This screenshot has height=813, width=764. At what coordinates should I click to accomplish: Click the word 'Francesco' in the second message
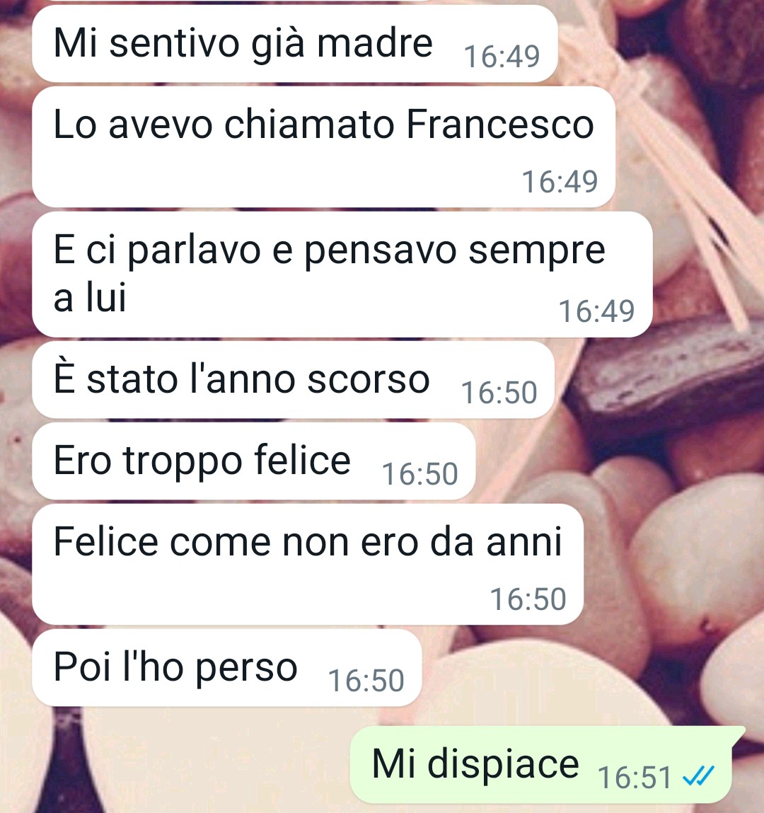tap(500, 125)
